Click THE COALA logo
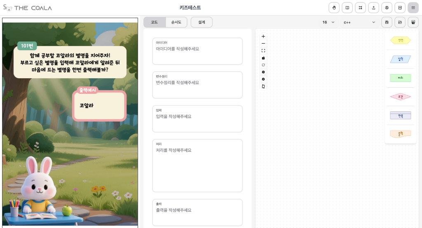422x228 pixels. pyautogui.click(x=28, y=8)
